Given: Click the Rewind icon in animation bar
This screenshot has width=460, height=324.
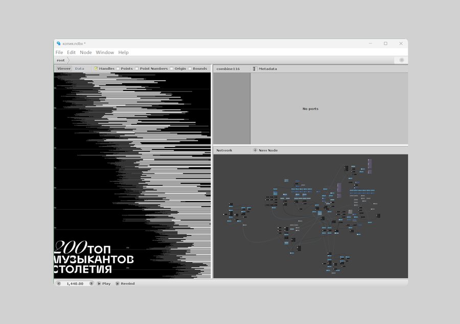Looking at the screenshot, I should point(117,284).
